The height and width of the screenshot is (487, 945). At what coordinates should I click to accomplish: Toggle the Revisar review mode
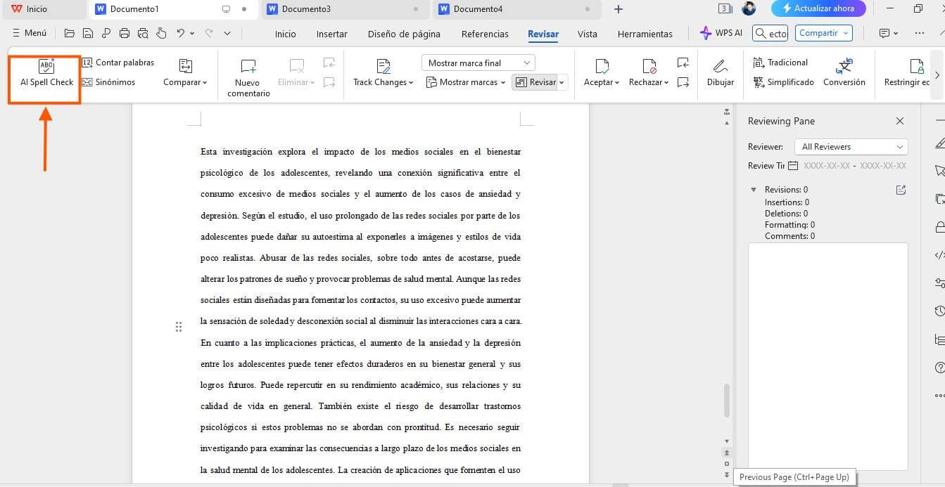pos(538,82)
